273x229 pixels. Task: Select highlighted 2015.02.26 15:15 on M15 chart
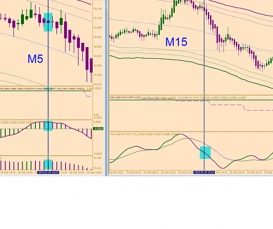[x=204, y=172]
